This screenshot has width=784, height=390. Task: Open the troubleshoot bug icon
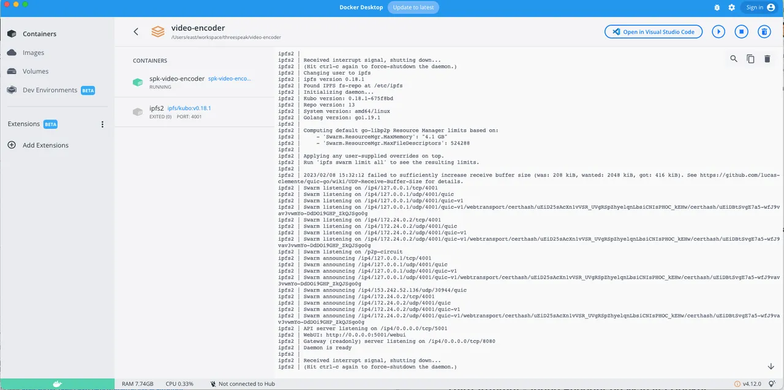click(717, 7)
